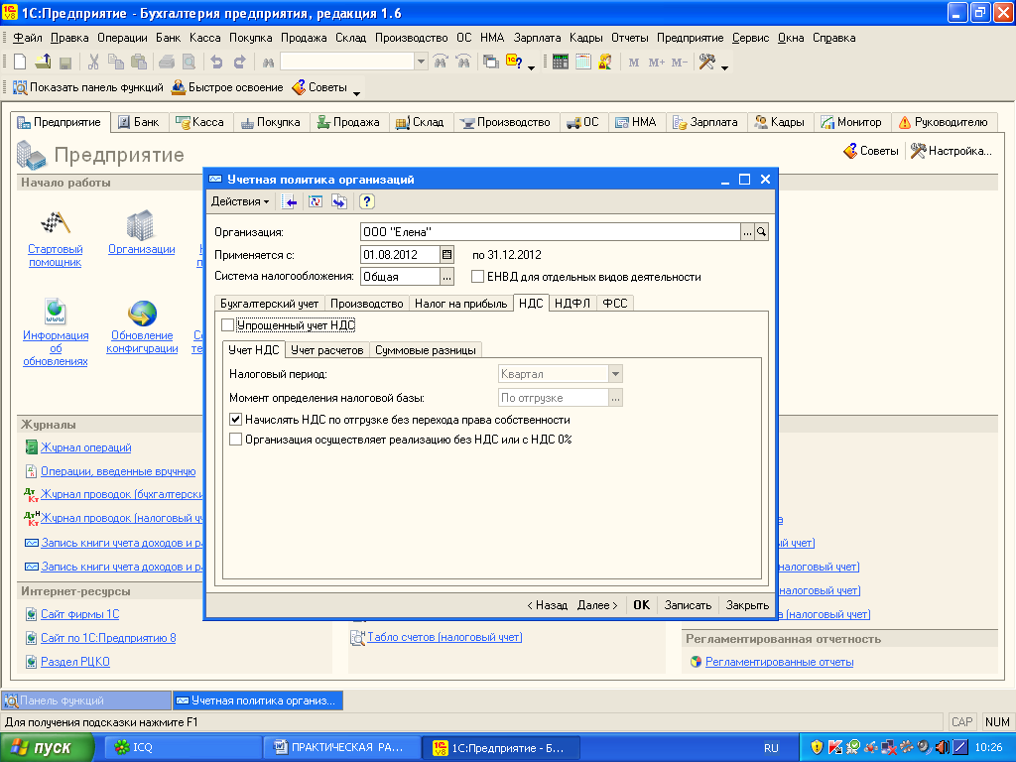The width and height of the screenshot is (1016, 762).
Task: Click magnifier button beside organization field
Action: tap(761, 232)
